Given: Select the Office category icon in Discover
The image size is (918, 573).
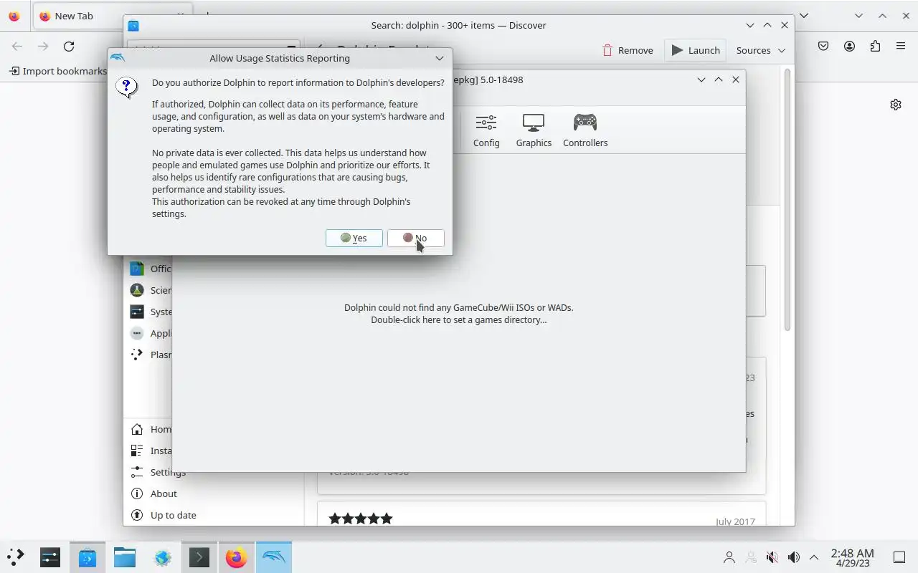Looking at the screenshot, I should [x=137, y=269].
